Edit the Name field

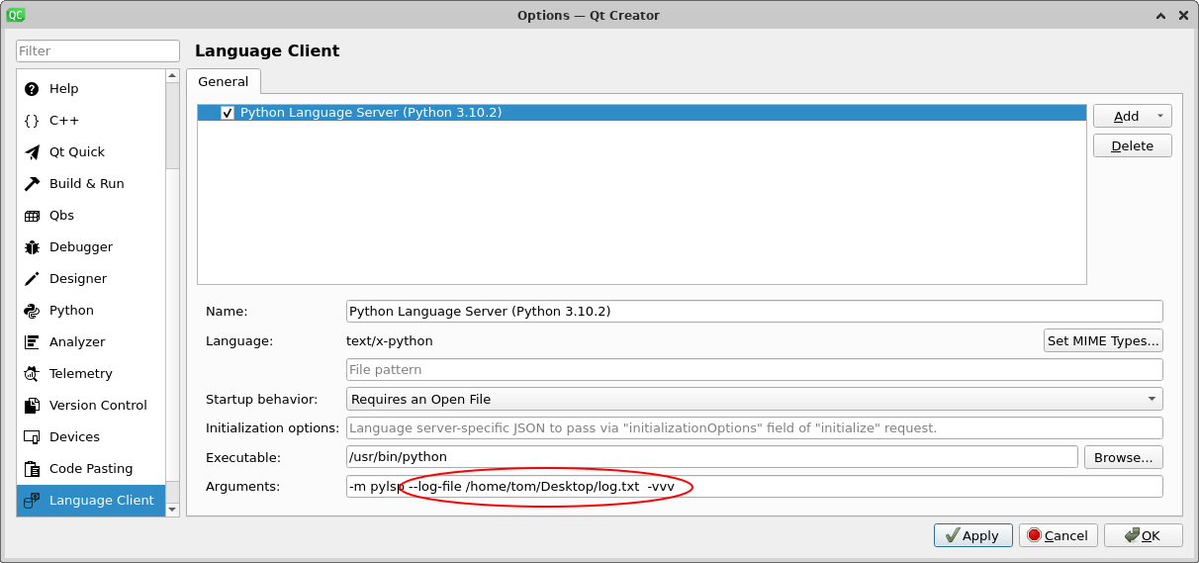(x=755, y=311)
